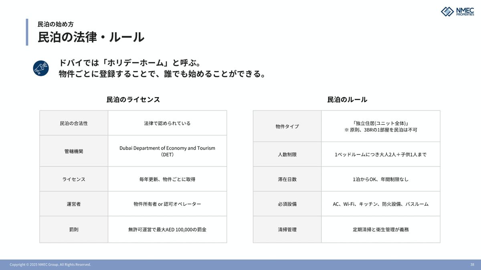Click the AC、Wi-Fi、キッチン required equipment cell

pos(380,204)
